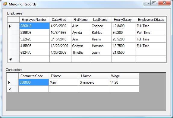Select row header of Ayinda's record
Viewport: 173px width, 118px height.
13,33
